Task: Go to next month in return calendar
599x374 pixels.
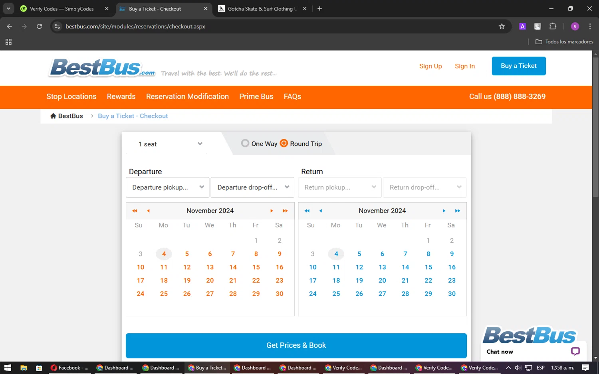Action: (x=444, y=211)
